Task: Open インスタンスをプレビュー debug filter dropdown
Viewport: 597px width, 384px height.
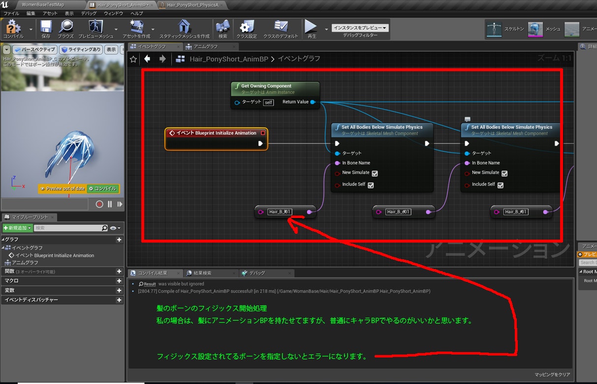Action: point(360,28)
